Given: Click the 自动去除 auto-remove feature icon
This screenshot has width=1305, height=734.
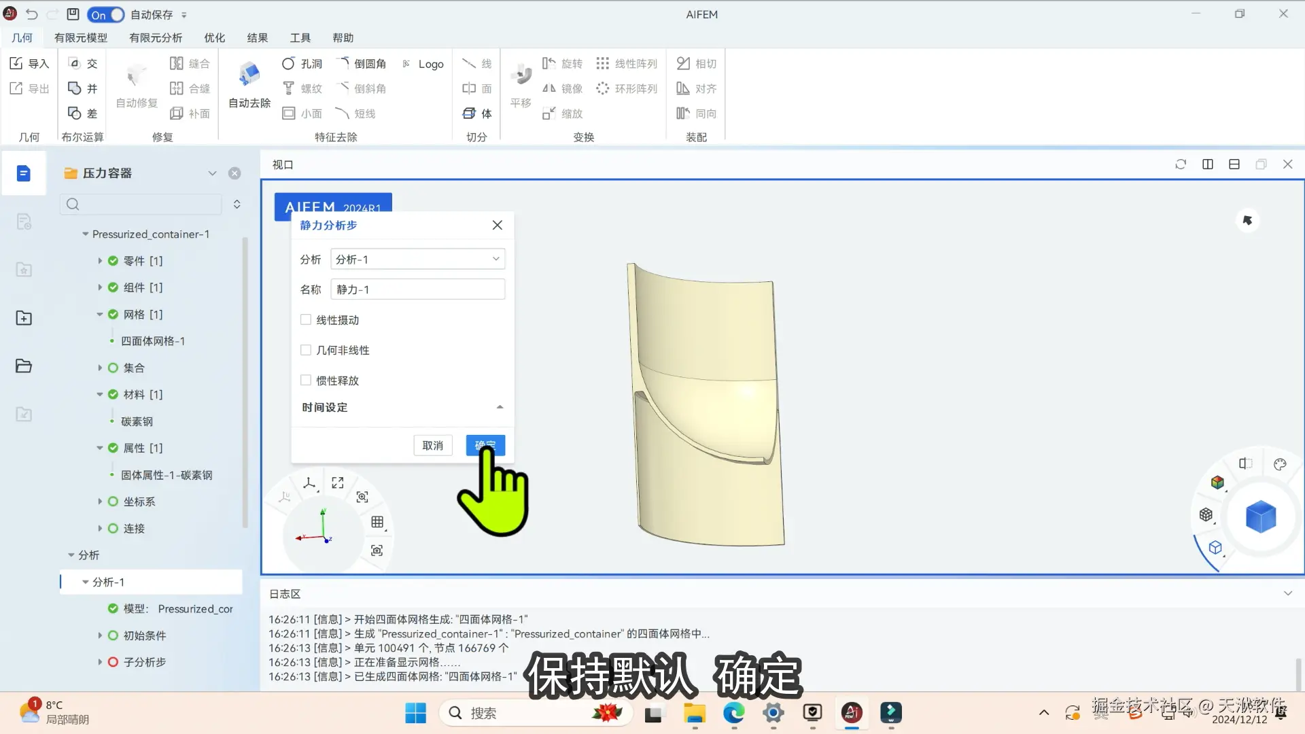Looking at the screenshot, I should (249, 75).
